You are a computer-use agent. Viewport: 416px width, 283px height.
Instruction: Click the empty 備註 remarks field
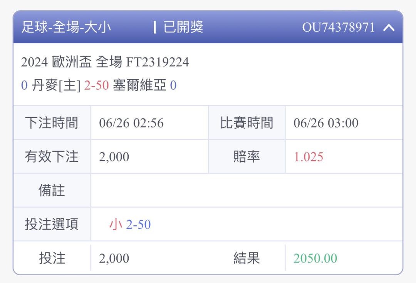[247, 191]
